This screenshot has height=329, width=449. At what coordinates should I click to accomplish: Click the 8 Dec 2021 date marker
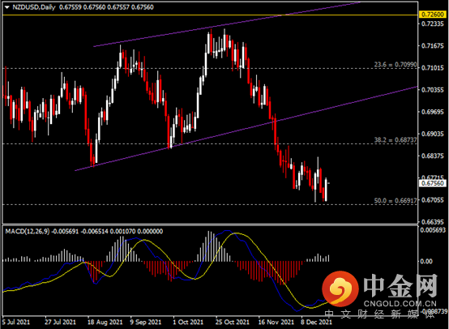[x=316, y=323]
